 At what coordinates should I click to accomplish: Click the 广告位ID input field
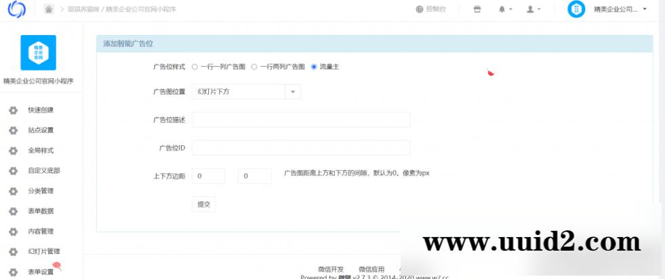coord(301,148)
